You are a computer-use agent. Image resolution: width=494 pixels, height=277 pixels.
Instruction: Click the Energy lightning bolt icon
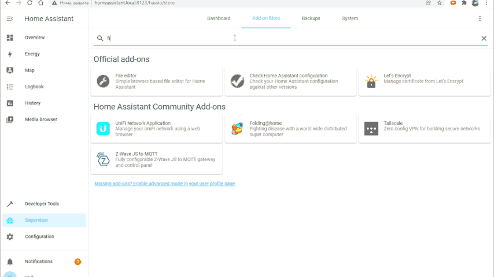click(x=10, y=54)
